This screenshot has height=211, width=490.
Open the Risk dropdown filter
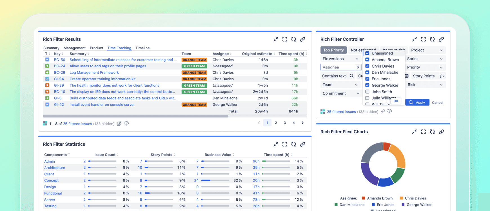coord(425,85)
